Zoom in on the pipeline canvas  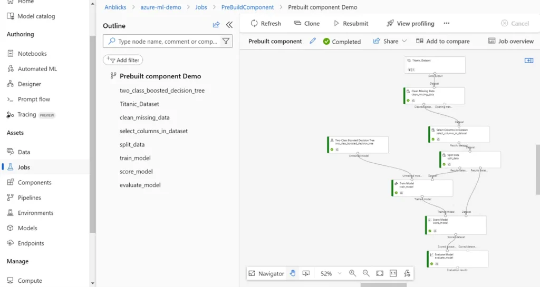point(352,273)
